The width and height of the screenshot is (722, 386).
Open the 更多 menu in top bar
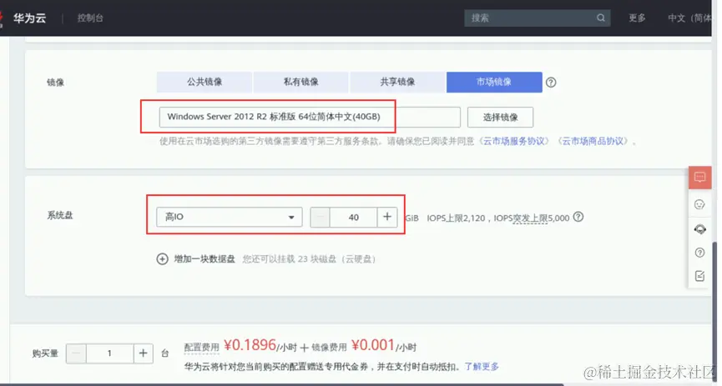pos(637,18)
